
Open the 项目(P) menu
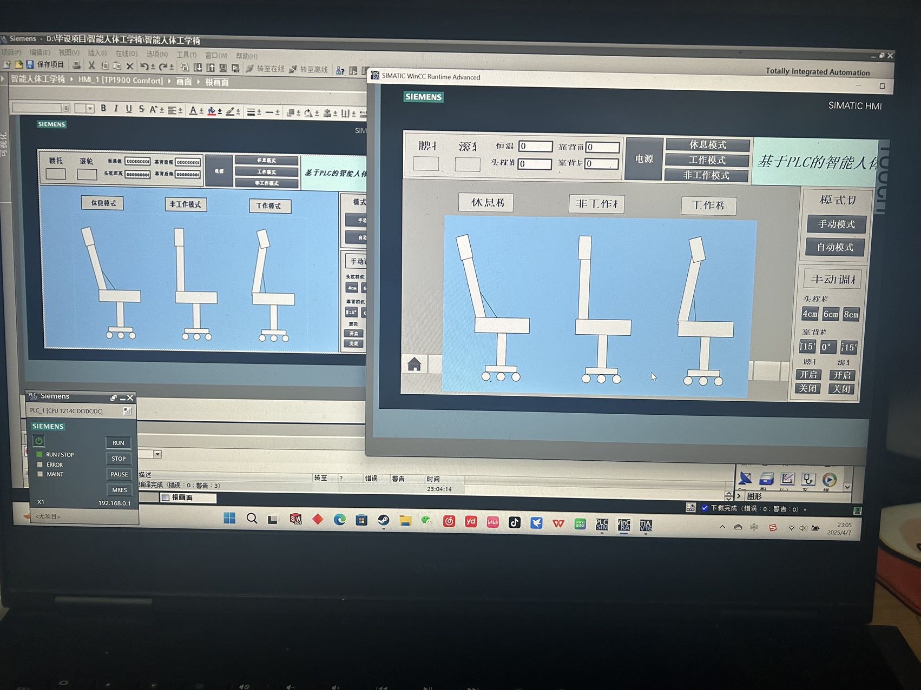pyautogui.click(x=11, y=52)
